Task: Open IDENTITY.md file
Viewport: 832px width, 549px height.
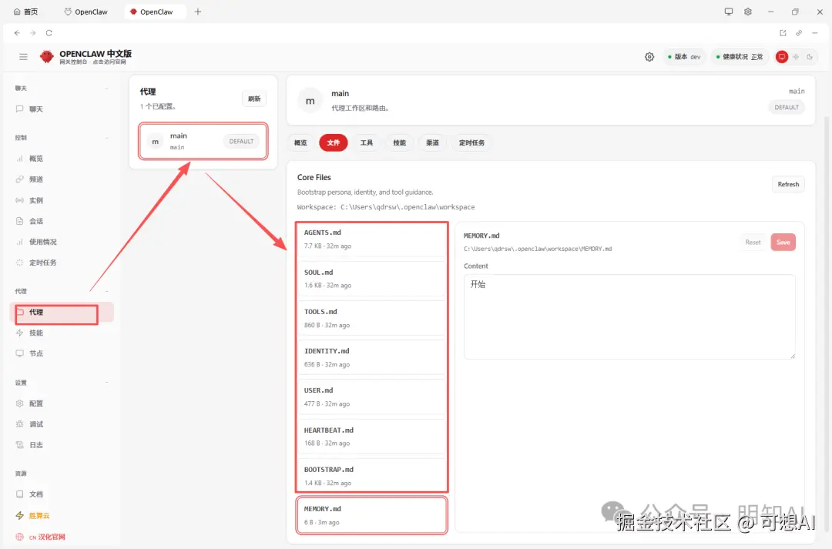Action: point(372,357)
